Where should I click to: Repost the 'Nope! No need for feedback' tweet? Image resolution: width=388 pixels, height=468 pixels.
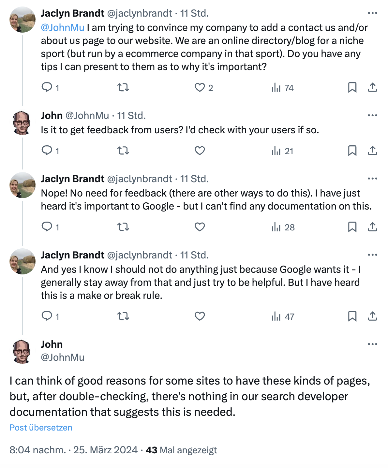123,227
